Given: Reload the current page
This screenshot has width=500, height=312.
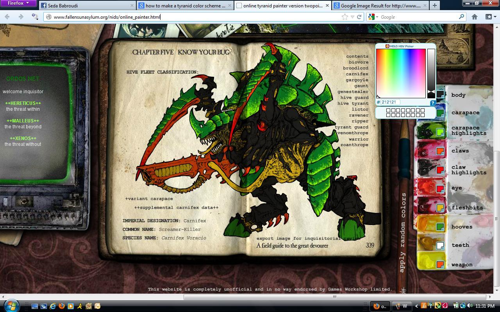Looking at the screenshot, I should point(359,17).
